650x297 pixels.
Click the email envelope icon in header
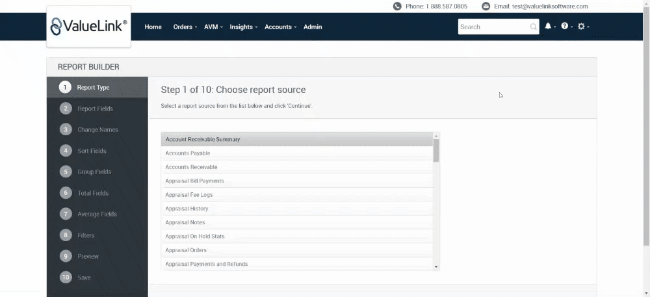(x=486, y=6)
